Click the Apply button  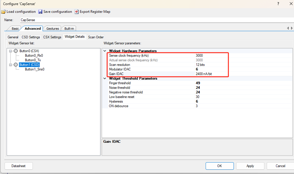(250, 166)
